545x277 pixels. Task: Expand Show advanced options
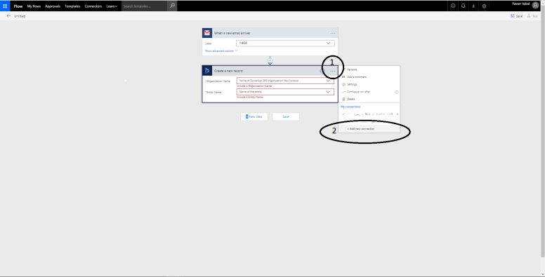tap(221, 50)
